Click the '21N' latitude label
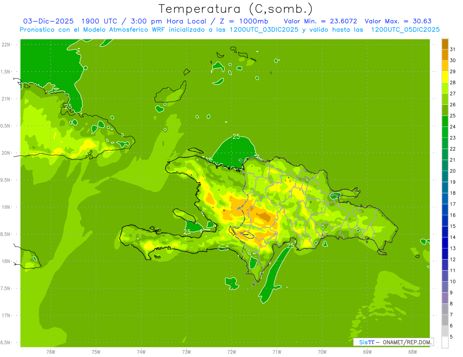 pyautogui.click(x=6, y=99)
